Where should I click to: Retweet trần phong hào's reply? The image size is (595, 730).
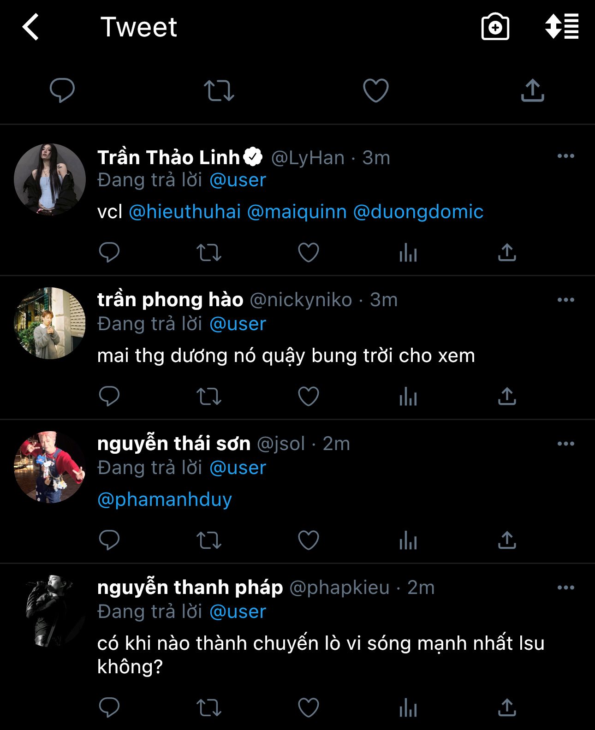click(209, 397)
